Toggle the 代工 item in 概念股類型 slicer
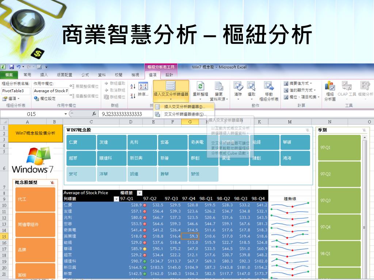The width and height of the screenshot is (374, 280). pos(35,199)
